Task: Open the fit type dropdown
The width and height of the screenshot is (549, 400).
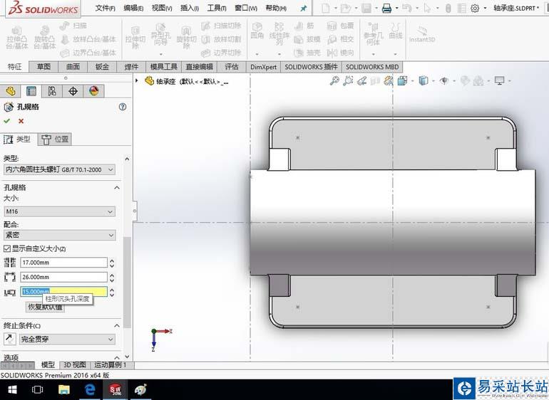Action: [x=59, y=235]
